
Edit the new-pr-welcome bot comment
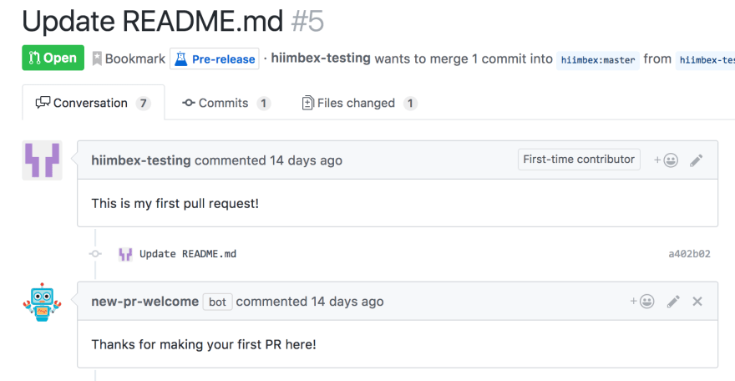point(673,302)
